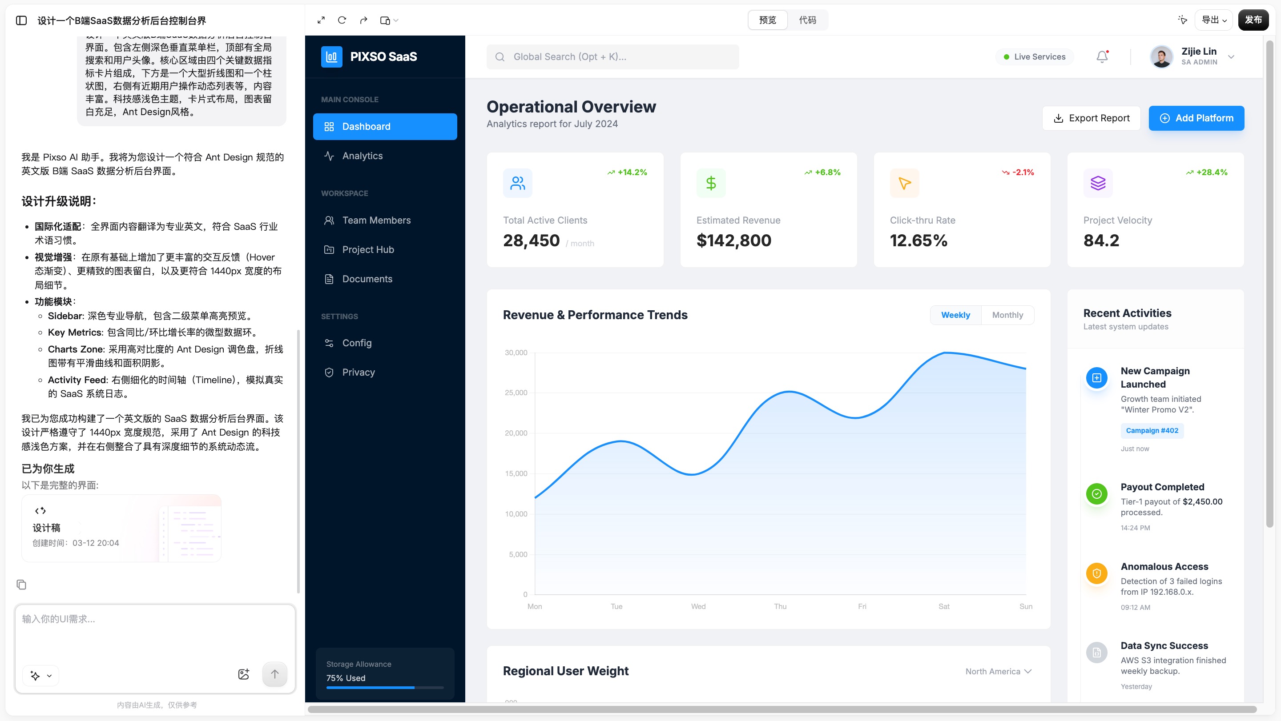Click the Revenue & Performance Trends title

595,315
